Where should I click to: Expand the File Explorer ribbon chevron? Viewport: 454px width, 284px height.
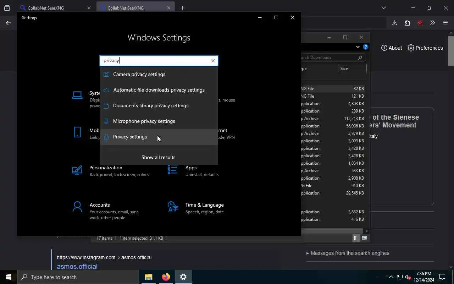coord(358,47)
